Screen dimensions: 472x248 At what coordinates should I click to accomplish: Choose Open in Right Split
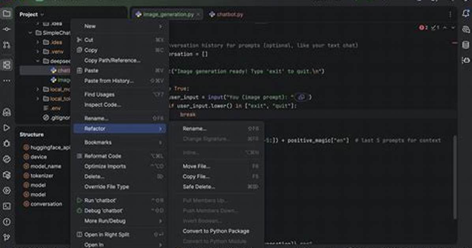[120, 235]
